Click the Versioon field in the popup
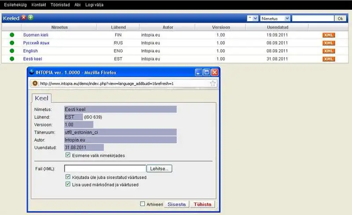This screenshot has height=215, width=352. [79, 124]
